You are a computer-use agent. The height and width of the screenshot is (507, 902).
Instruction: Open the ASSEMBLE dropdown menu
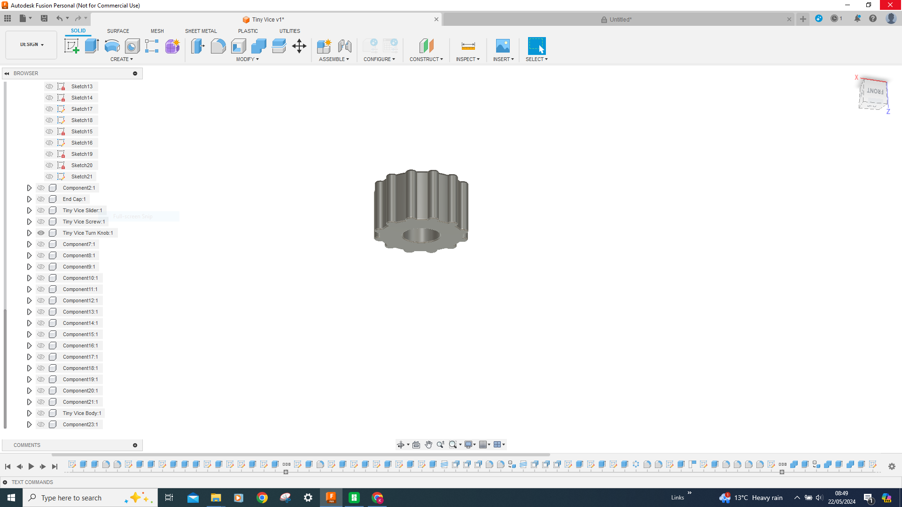point(334,59)
